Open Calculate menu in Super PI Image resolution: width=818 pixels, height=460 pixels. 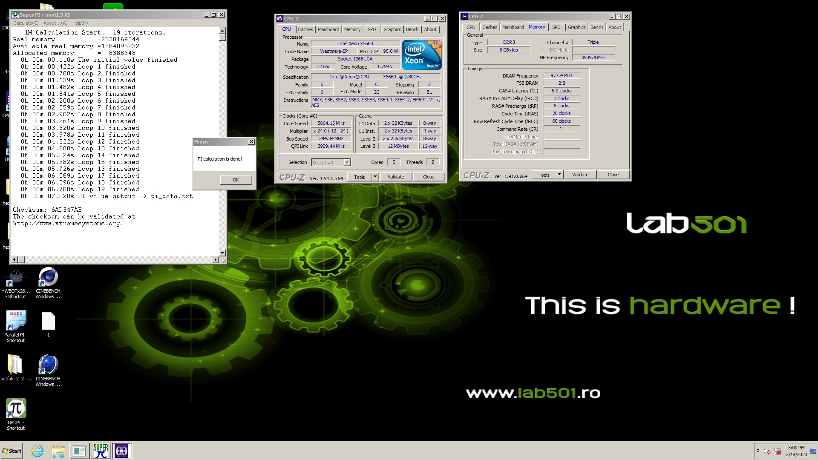[26, 23]
